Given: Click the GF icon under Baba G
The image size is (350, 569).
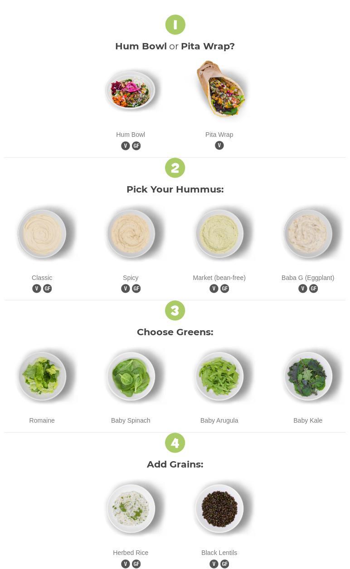Looking at the screenshot, I should (313, 289).
